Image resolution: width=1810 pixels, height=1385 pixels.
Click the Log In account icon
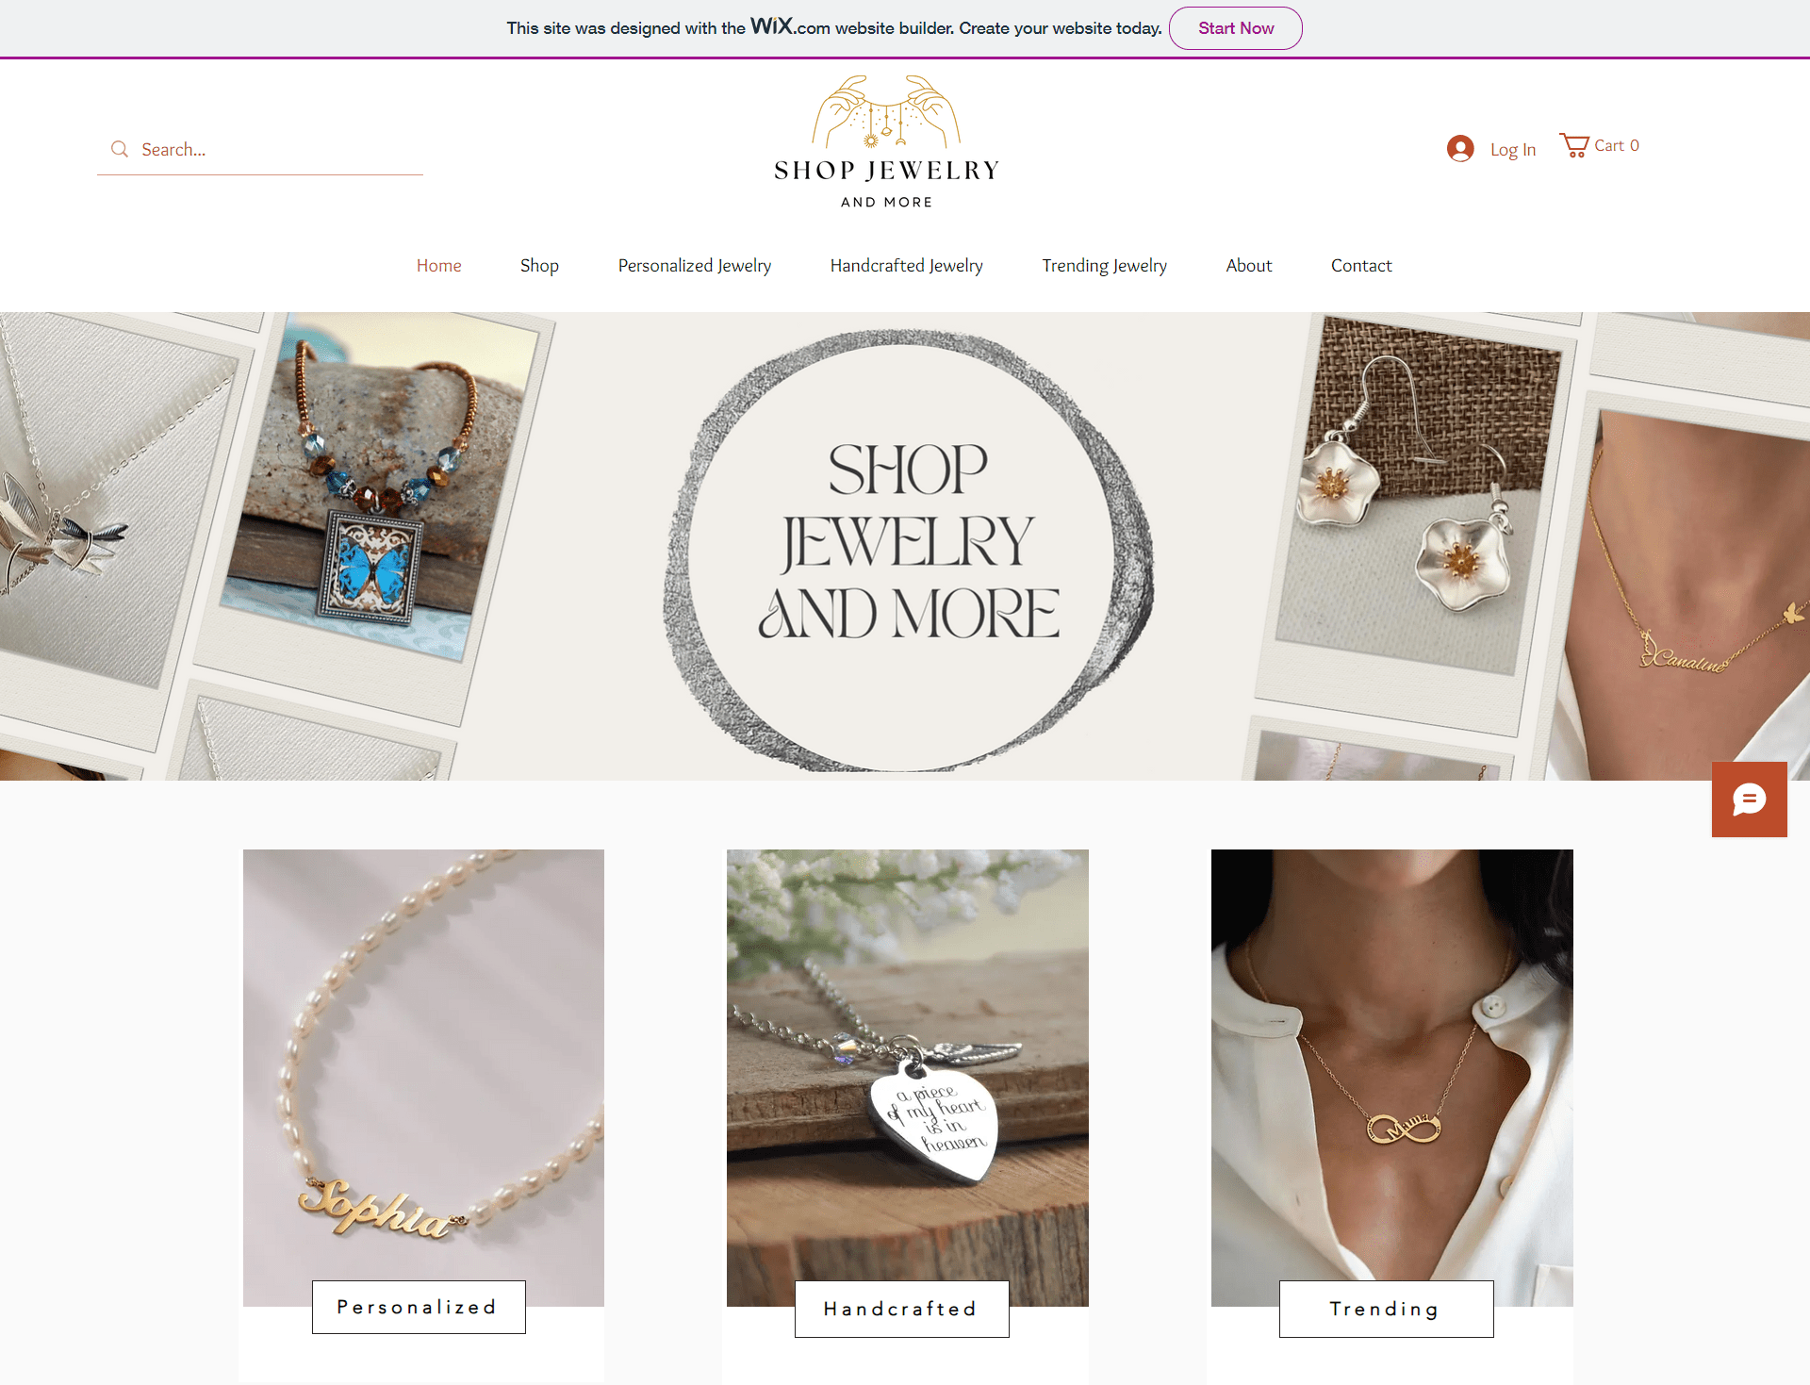tap(1459, 147)
